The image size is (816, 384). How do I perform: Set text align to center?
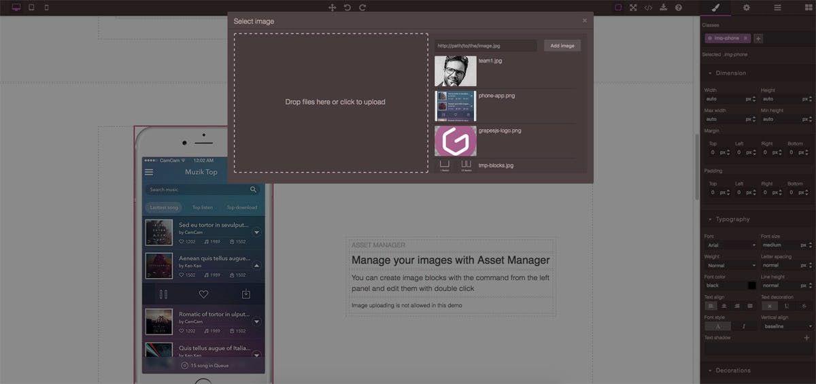pyautogui.click(x=724, y=306)
